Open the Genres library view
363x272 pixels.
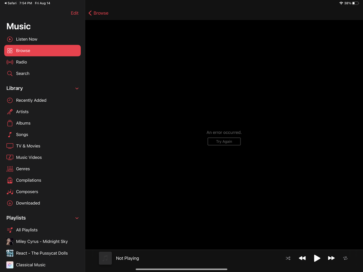click(x=43, y=169)
